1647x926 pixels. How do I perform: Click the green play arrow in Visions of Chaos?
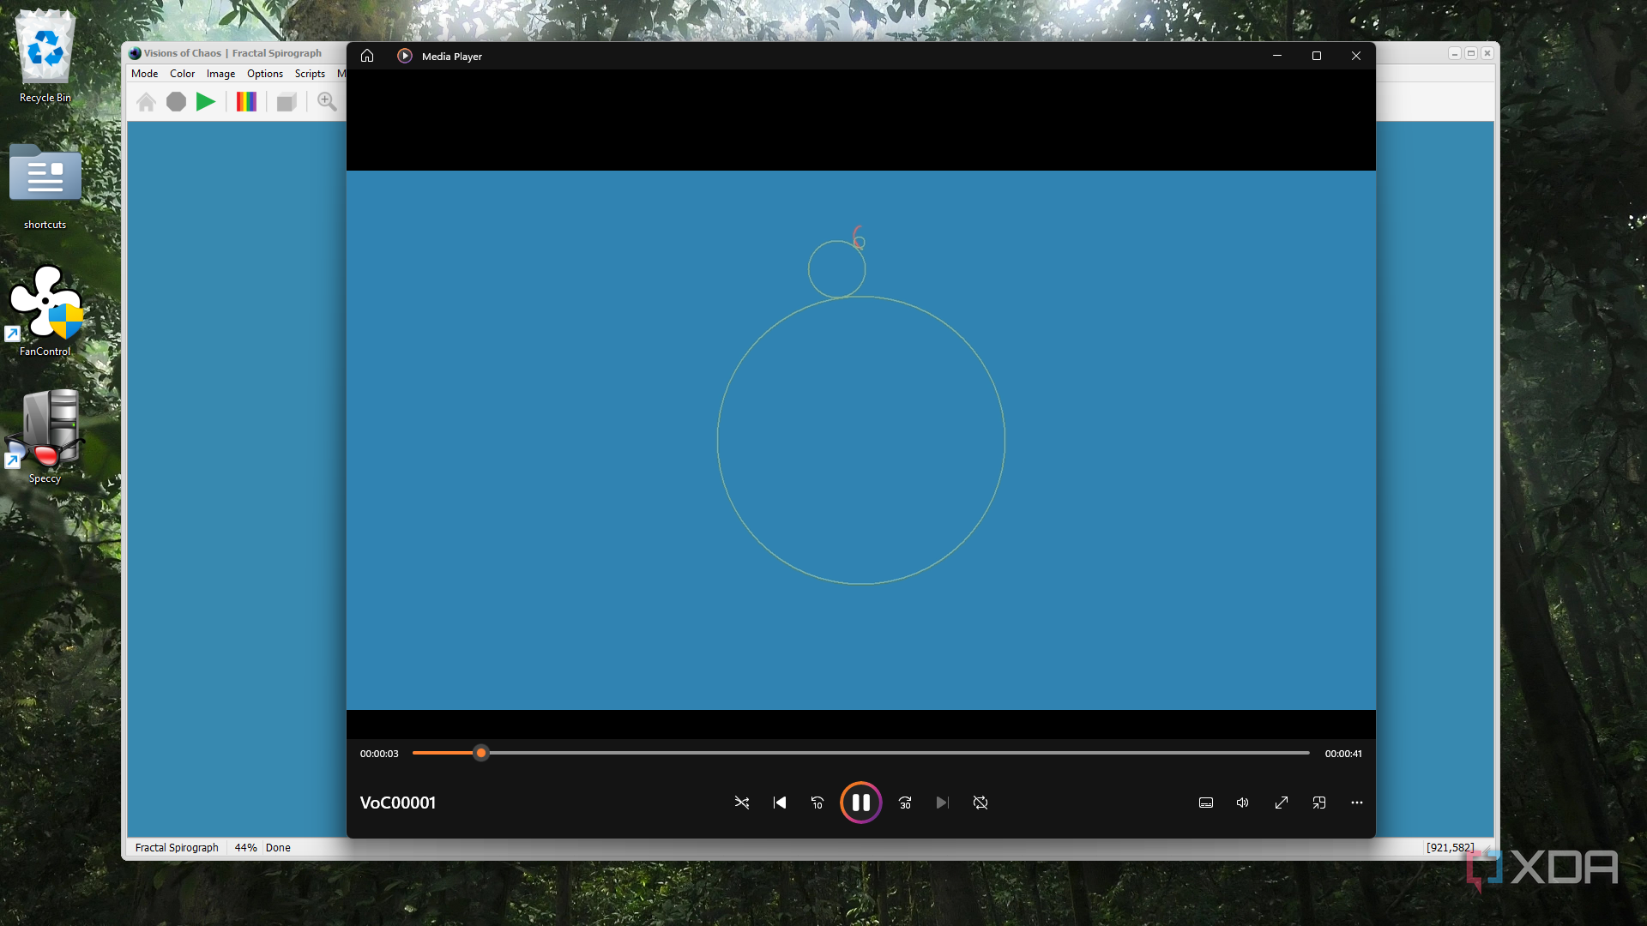point(206,102)
